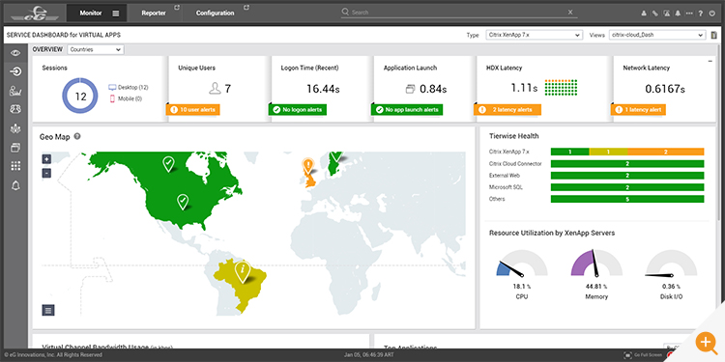This screenshot has height=362, width=725.
Task: Focus the Search input field
Action: click(458, 13)
